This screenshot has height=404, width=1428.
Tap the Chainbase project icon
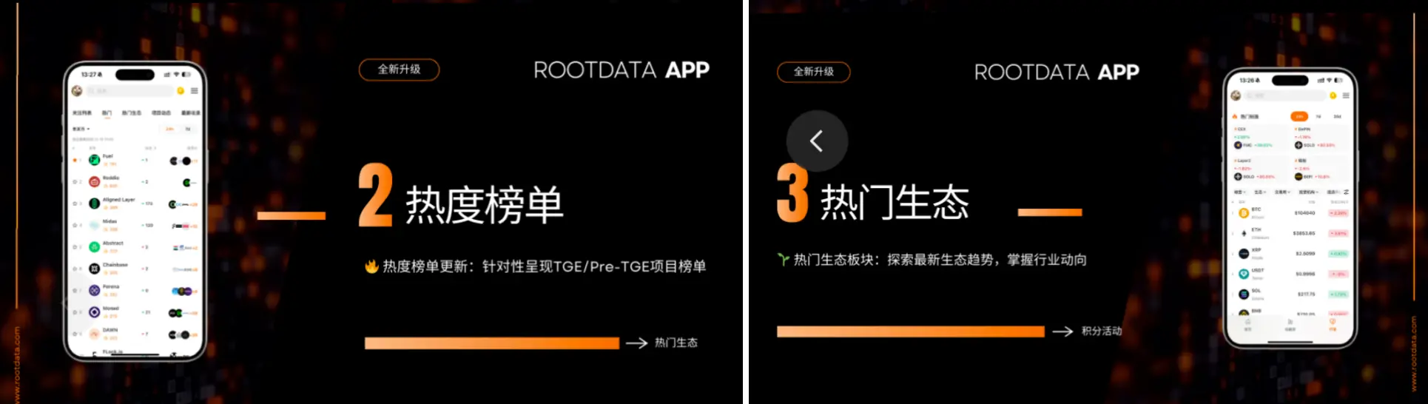pos(95,269)
